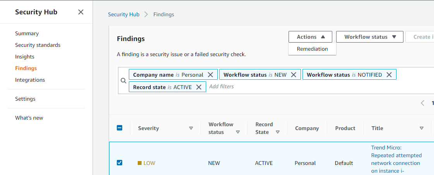
Task: Toggle the select-all findings checkbox in header
Action: pos(120,128)
